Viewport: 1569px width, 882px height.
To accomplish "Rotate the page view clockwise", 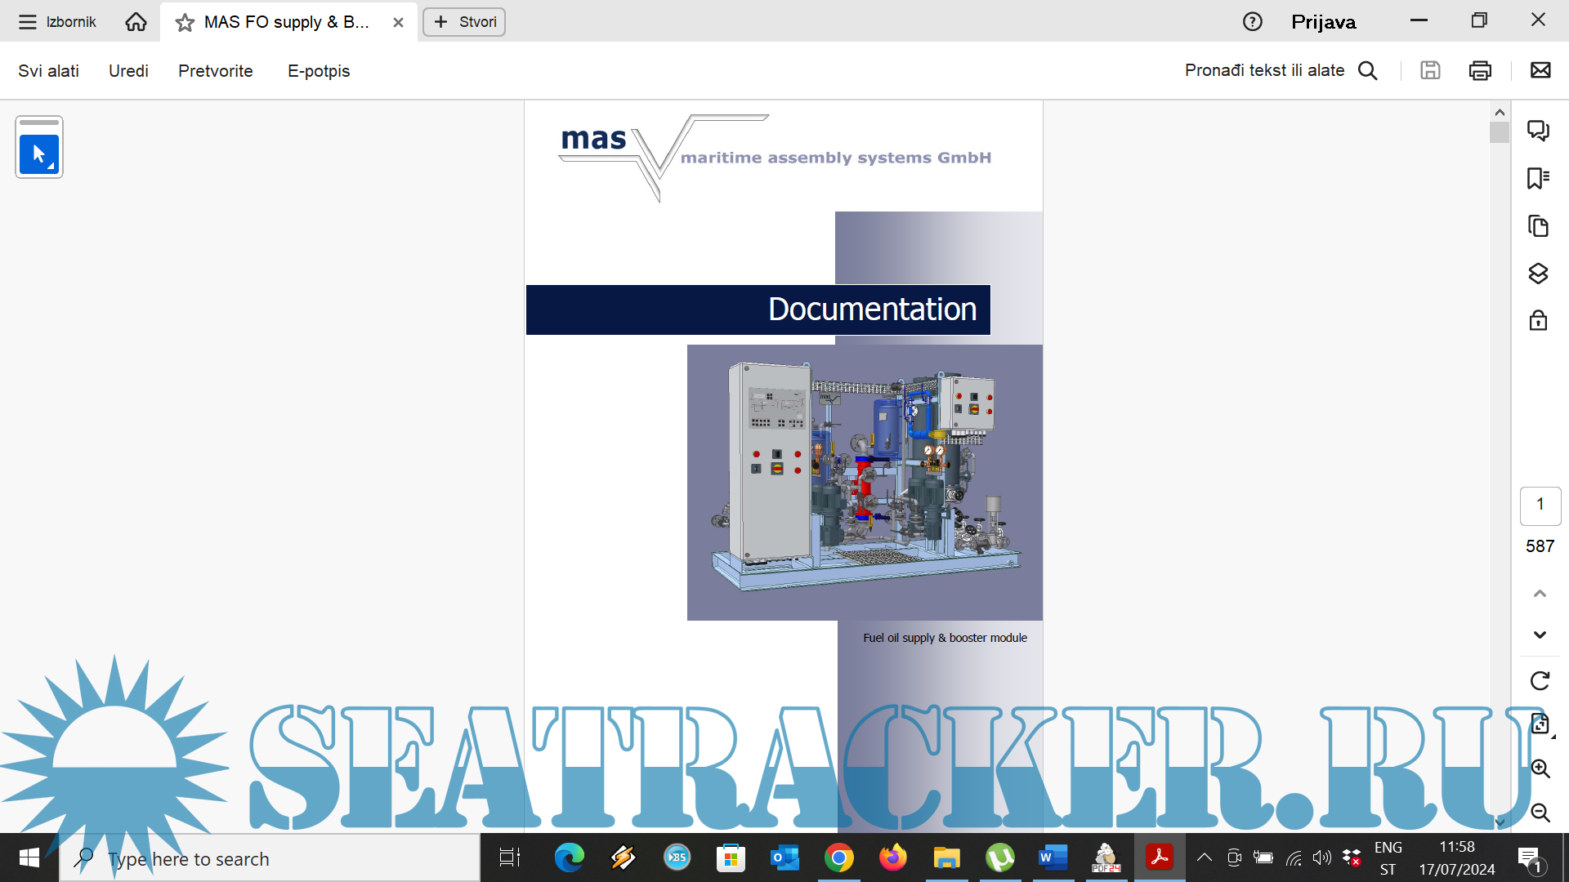I will tap(1540, 681).
